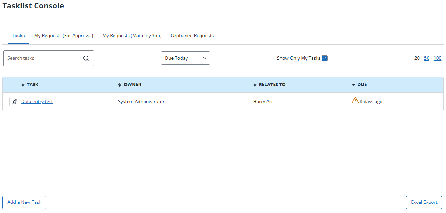Click the OWNER column header text
This screenshot has height=213, width=446.
point(133,85)
